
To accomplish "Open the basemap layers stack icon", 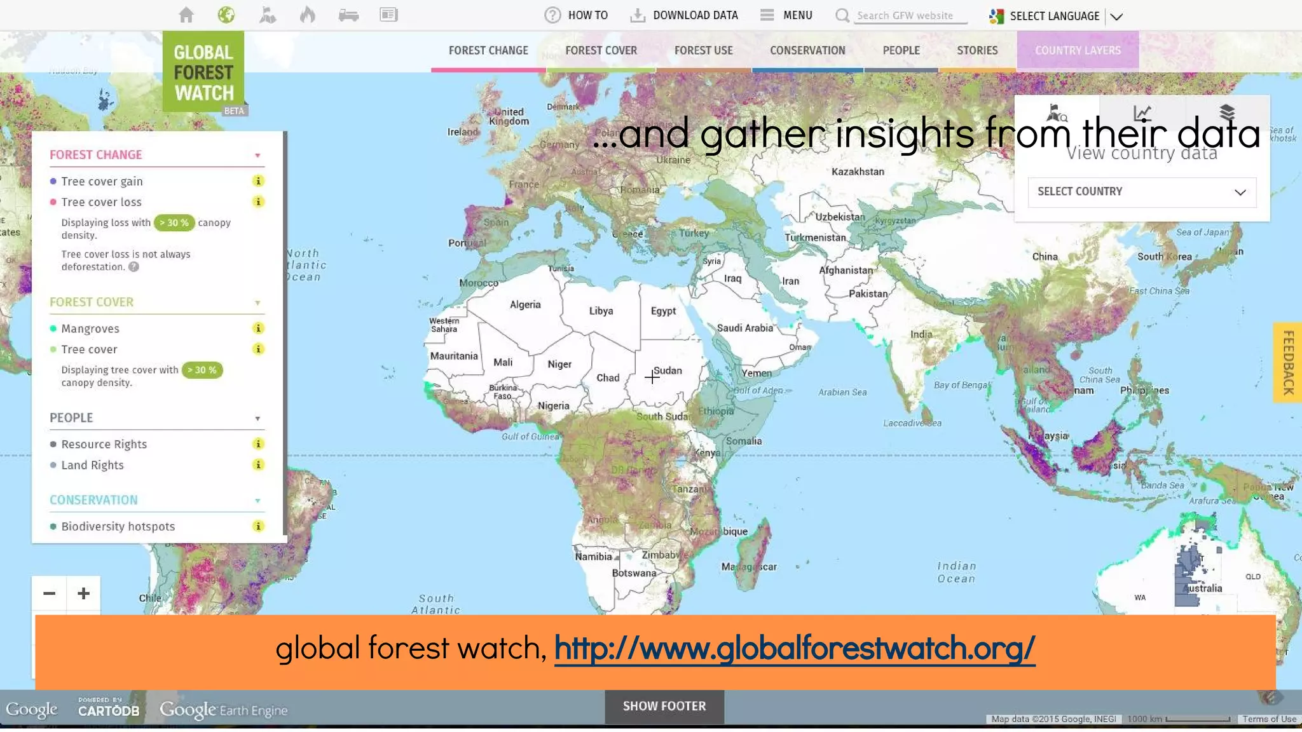I will 1227,113.
